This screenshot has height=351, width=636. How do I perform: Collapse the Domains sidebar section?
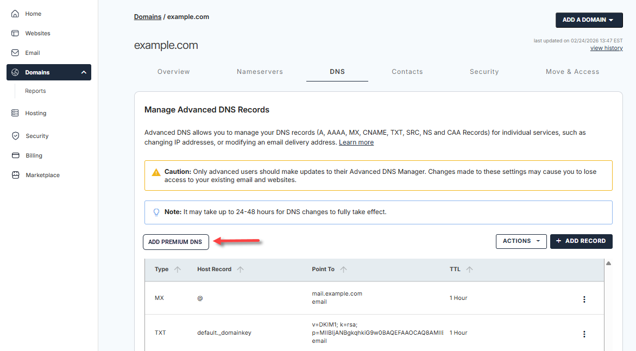coord(83,72)
